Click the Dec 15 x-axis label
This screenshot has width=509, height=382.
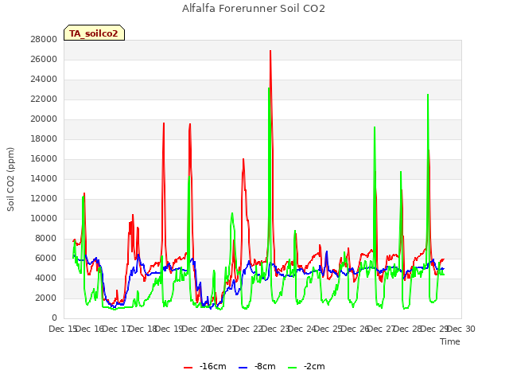[63, 329]
